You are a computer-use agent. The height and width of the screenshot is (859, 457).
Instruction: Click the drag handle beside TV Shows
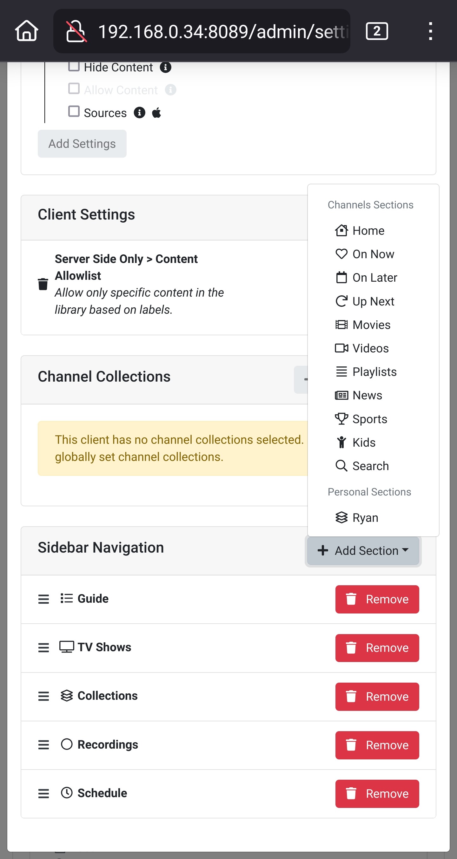click(x=43, y=648)
